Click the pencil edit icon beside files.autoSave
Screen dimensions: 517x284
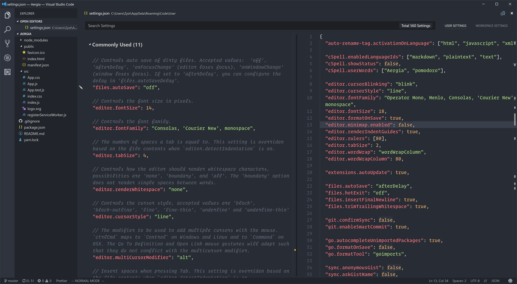(x=81, y=88)
